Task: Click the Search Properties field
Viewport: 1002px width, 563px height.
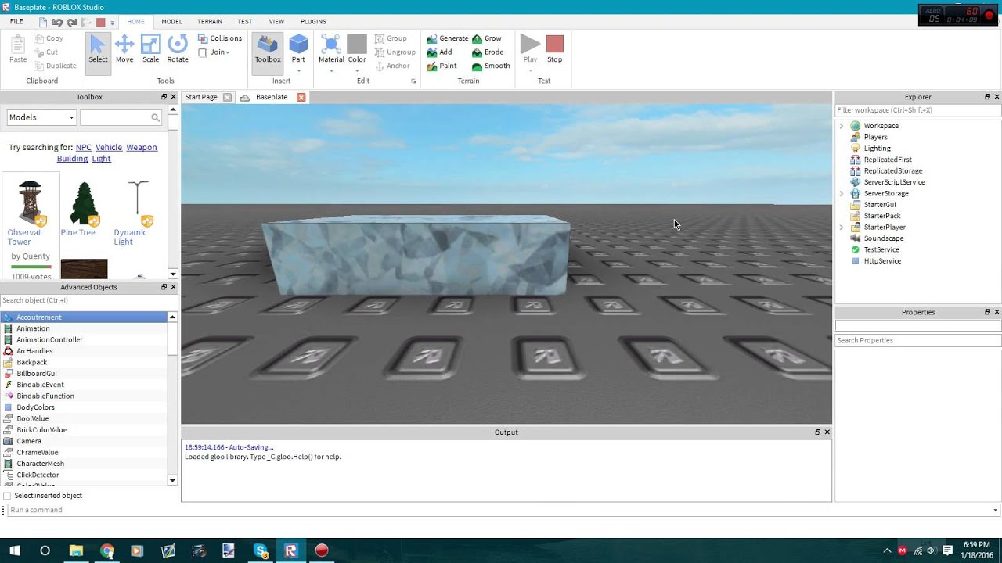Action: coord(917,341)
